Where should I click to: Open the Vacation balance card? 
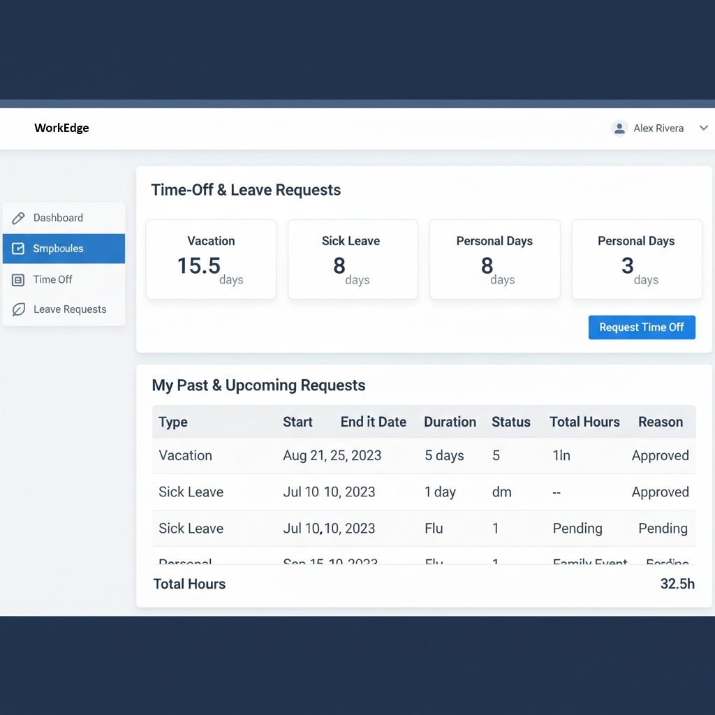211,260
